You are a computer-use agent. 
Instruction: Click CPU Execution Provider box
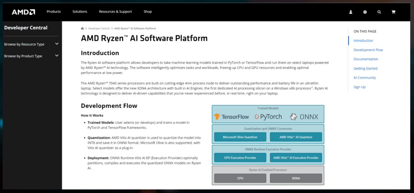pyautogui.click(x=240, y=158)
